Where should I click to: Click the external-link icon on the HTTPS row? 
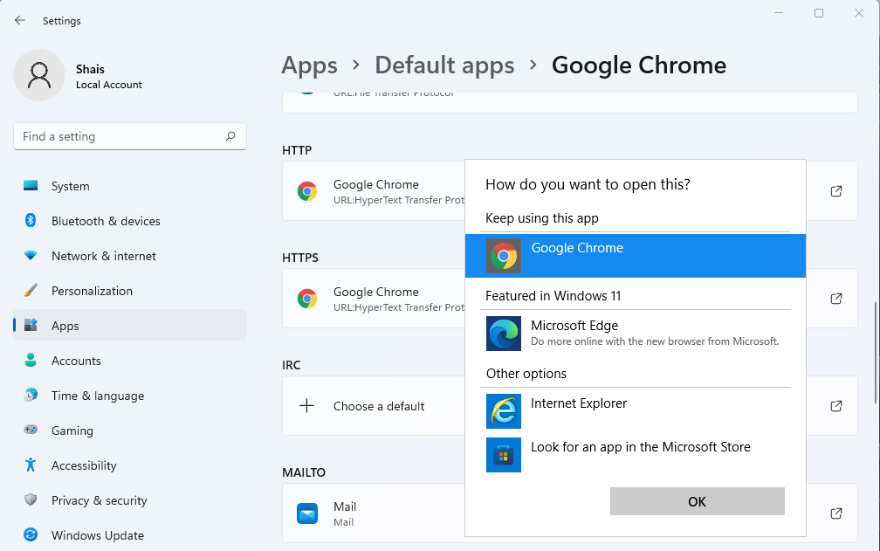tap(835, 299)
